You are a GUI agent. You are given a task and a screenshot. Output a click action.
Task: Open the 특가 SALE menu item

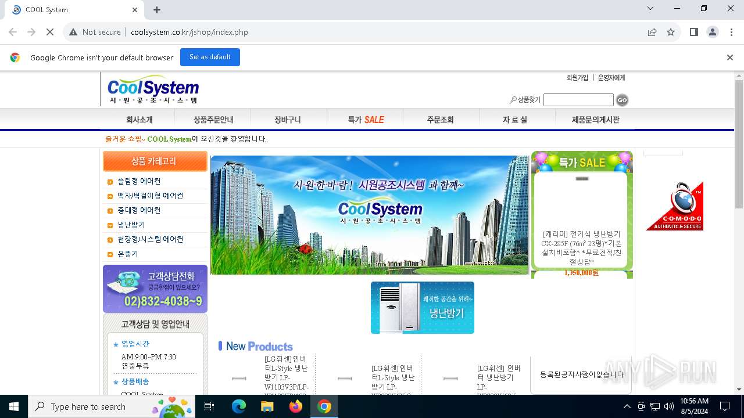click(366, 120)
